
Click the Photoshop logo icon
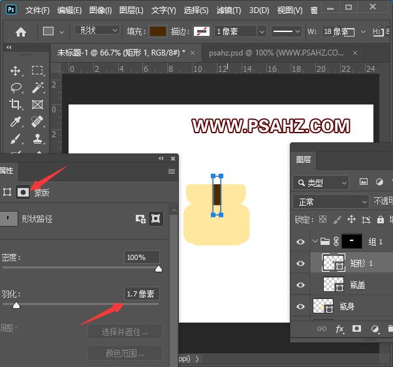11,10
